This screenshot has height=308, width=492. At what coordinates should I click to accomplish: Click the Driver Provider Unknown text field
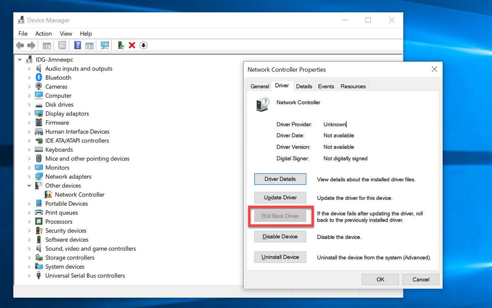[x=335, y=124]
